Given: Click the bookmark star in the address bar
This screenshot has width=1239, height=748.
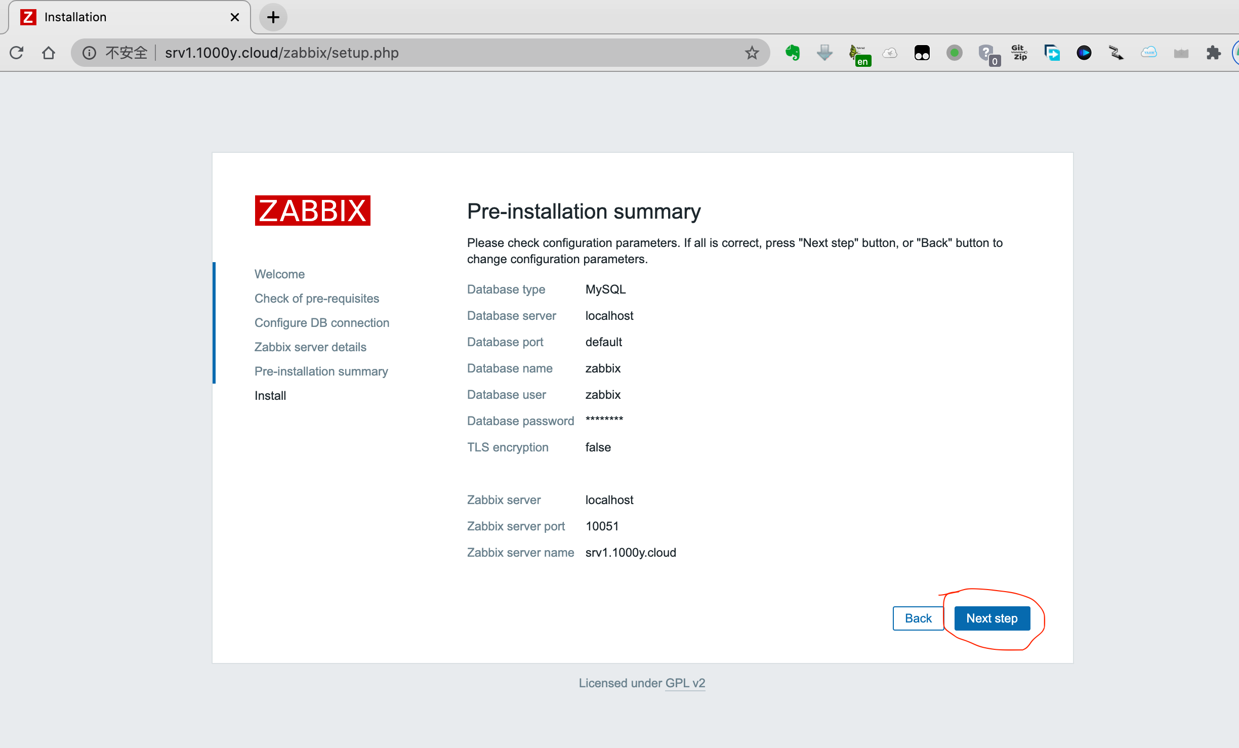Looking at the screenshot, I should point(752,53).
